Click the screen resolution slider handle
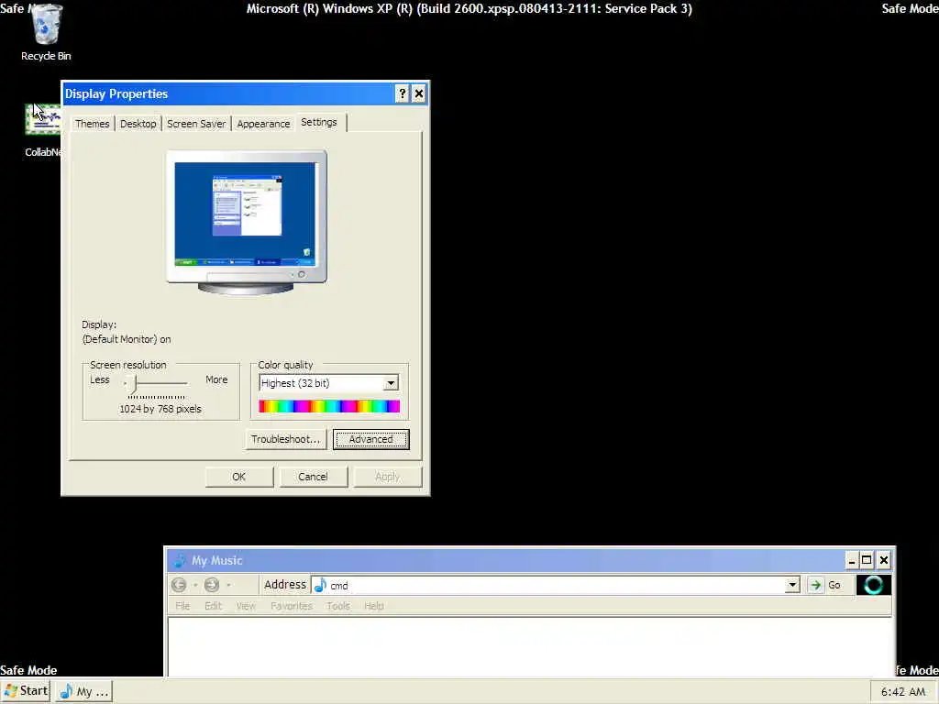939x704 pixels. (134, 383)
